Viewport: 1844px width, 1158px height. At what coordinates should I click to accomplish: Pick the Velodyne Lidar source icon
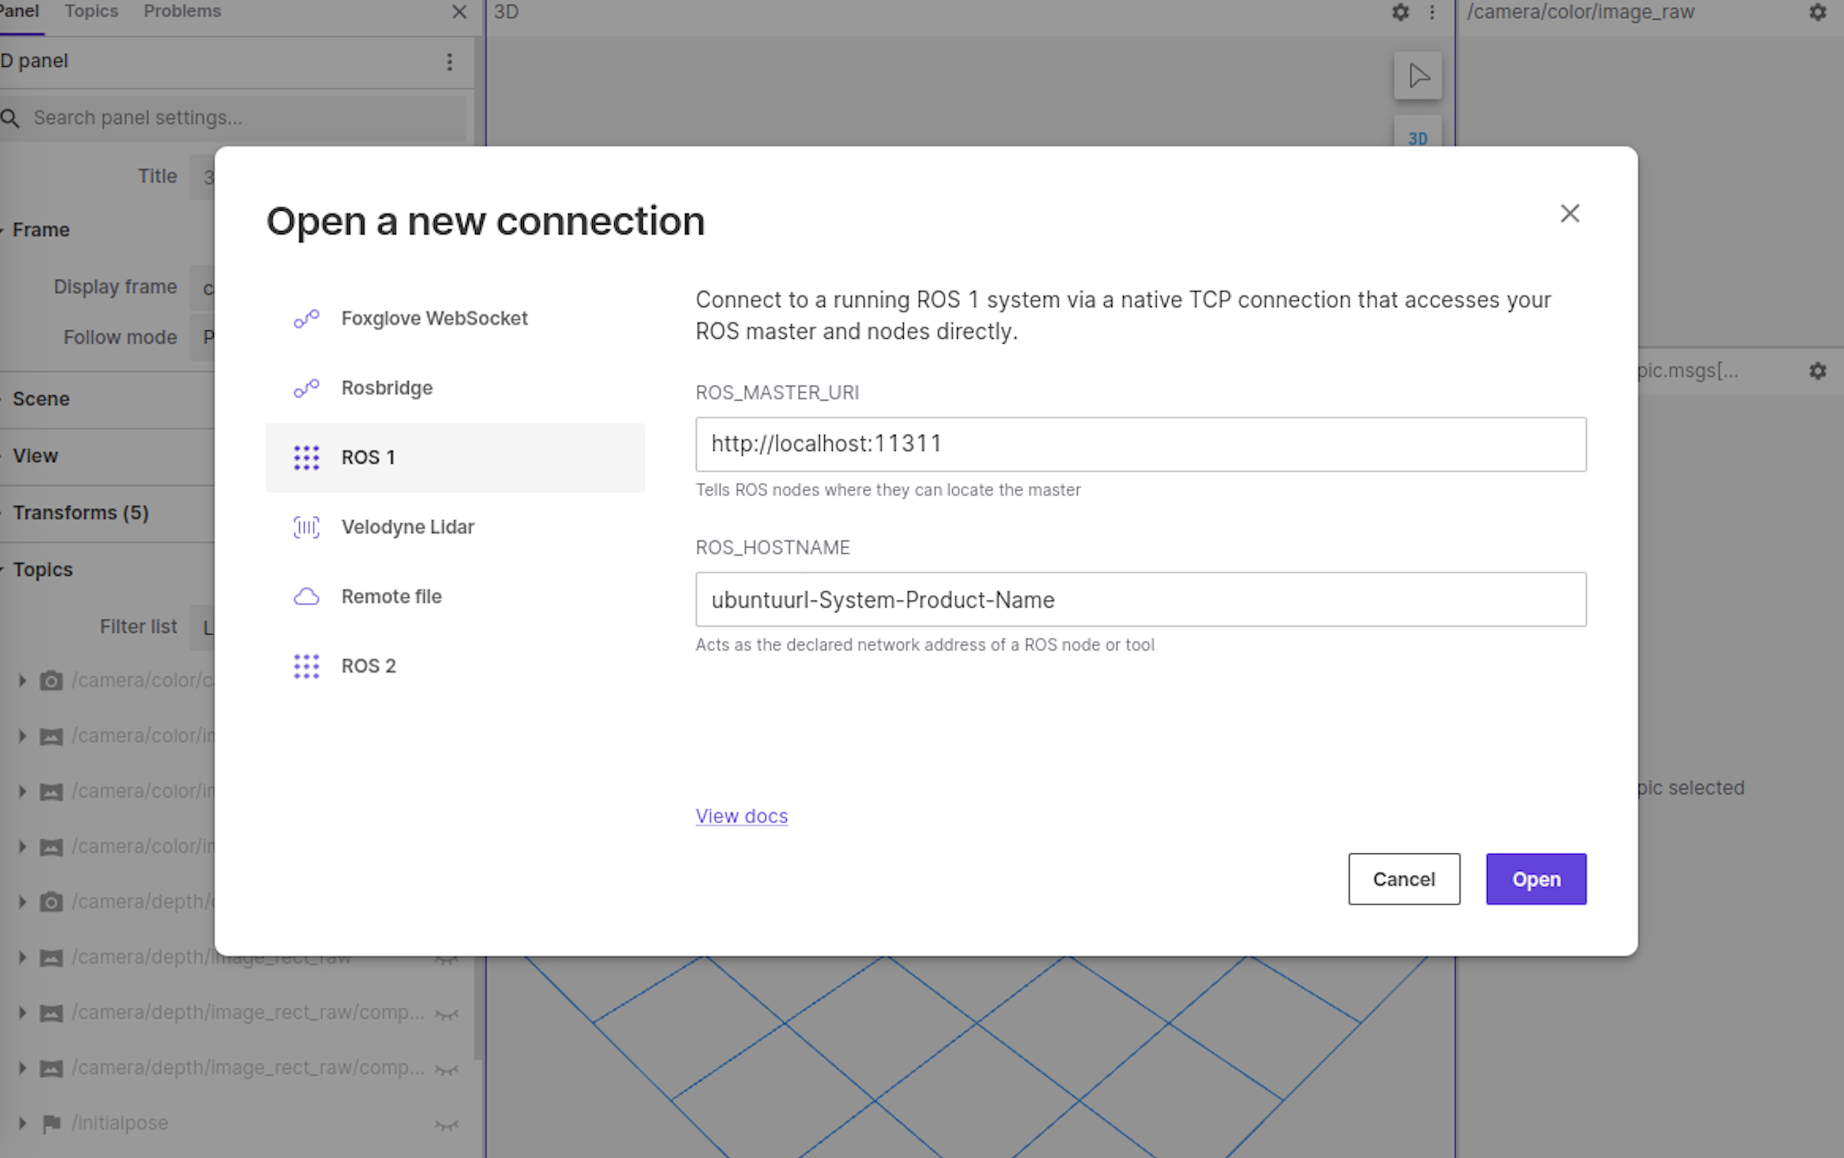[306, 527]
